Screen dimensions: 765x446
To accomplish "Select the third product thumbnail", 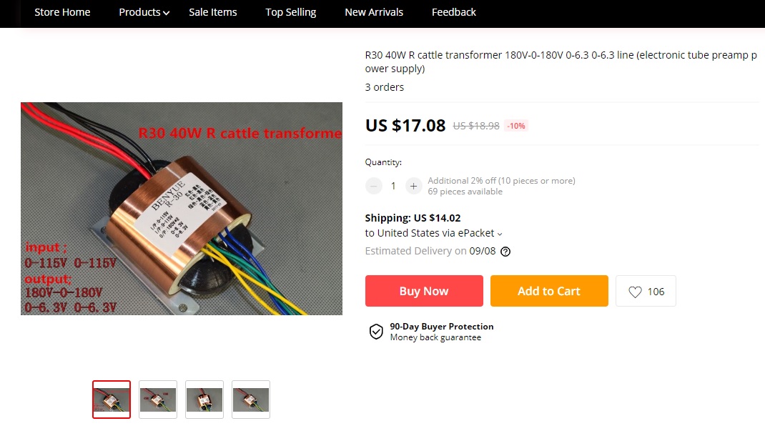I will click(204, 399).
